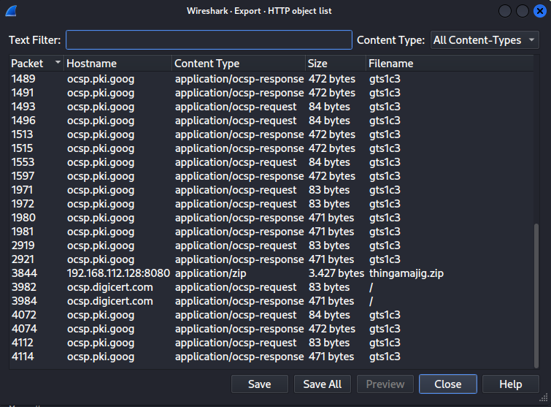Click the Save button
The height and width of the screenshot is (407, 551).
[x=260, y=384]
